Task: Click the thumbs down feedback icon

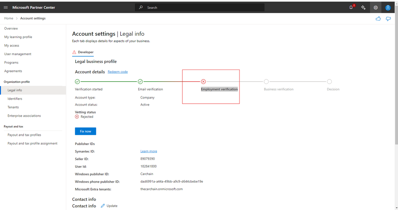Action: coord(388,19)
